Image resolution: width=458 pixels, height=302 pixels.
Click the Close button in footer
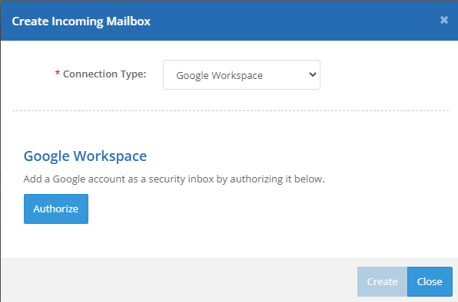pyautogui.click(x=430, y=281)
